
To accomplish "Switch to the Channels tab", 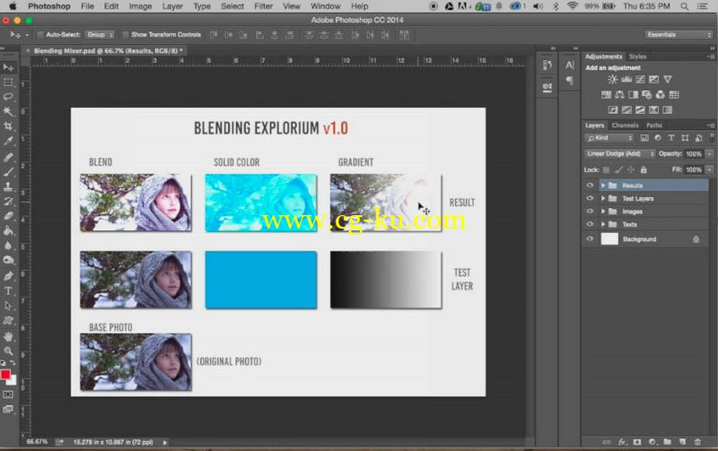I will (625, 126).
